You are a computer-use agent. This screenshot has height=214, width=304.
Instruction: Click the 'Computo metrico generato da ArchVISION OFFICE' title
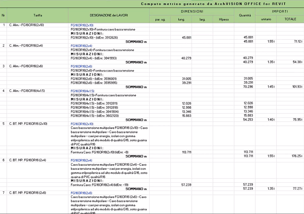[x=213, y=4]
